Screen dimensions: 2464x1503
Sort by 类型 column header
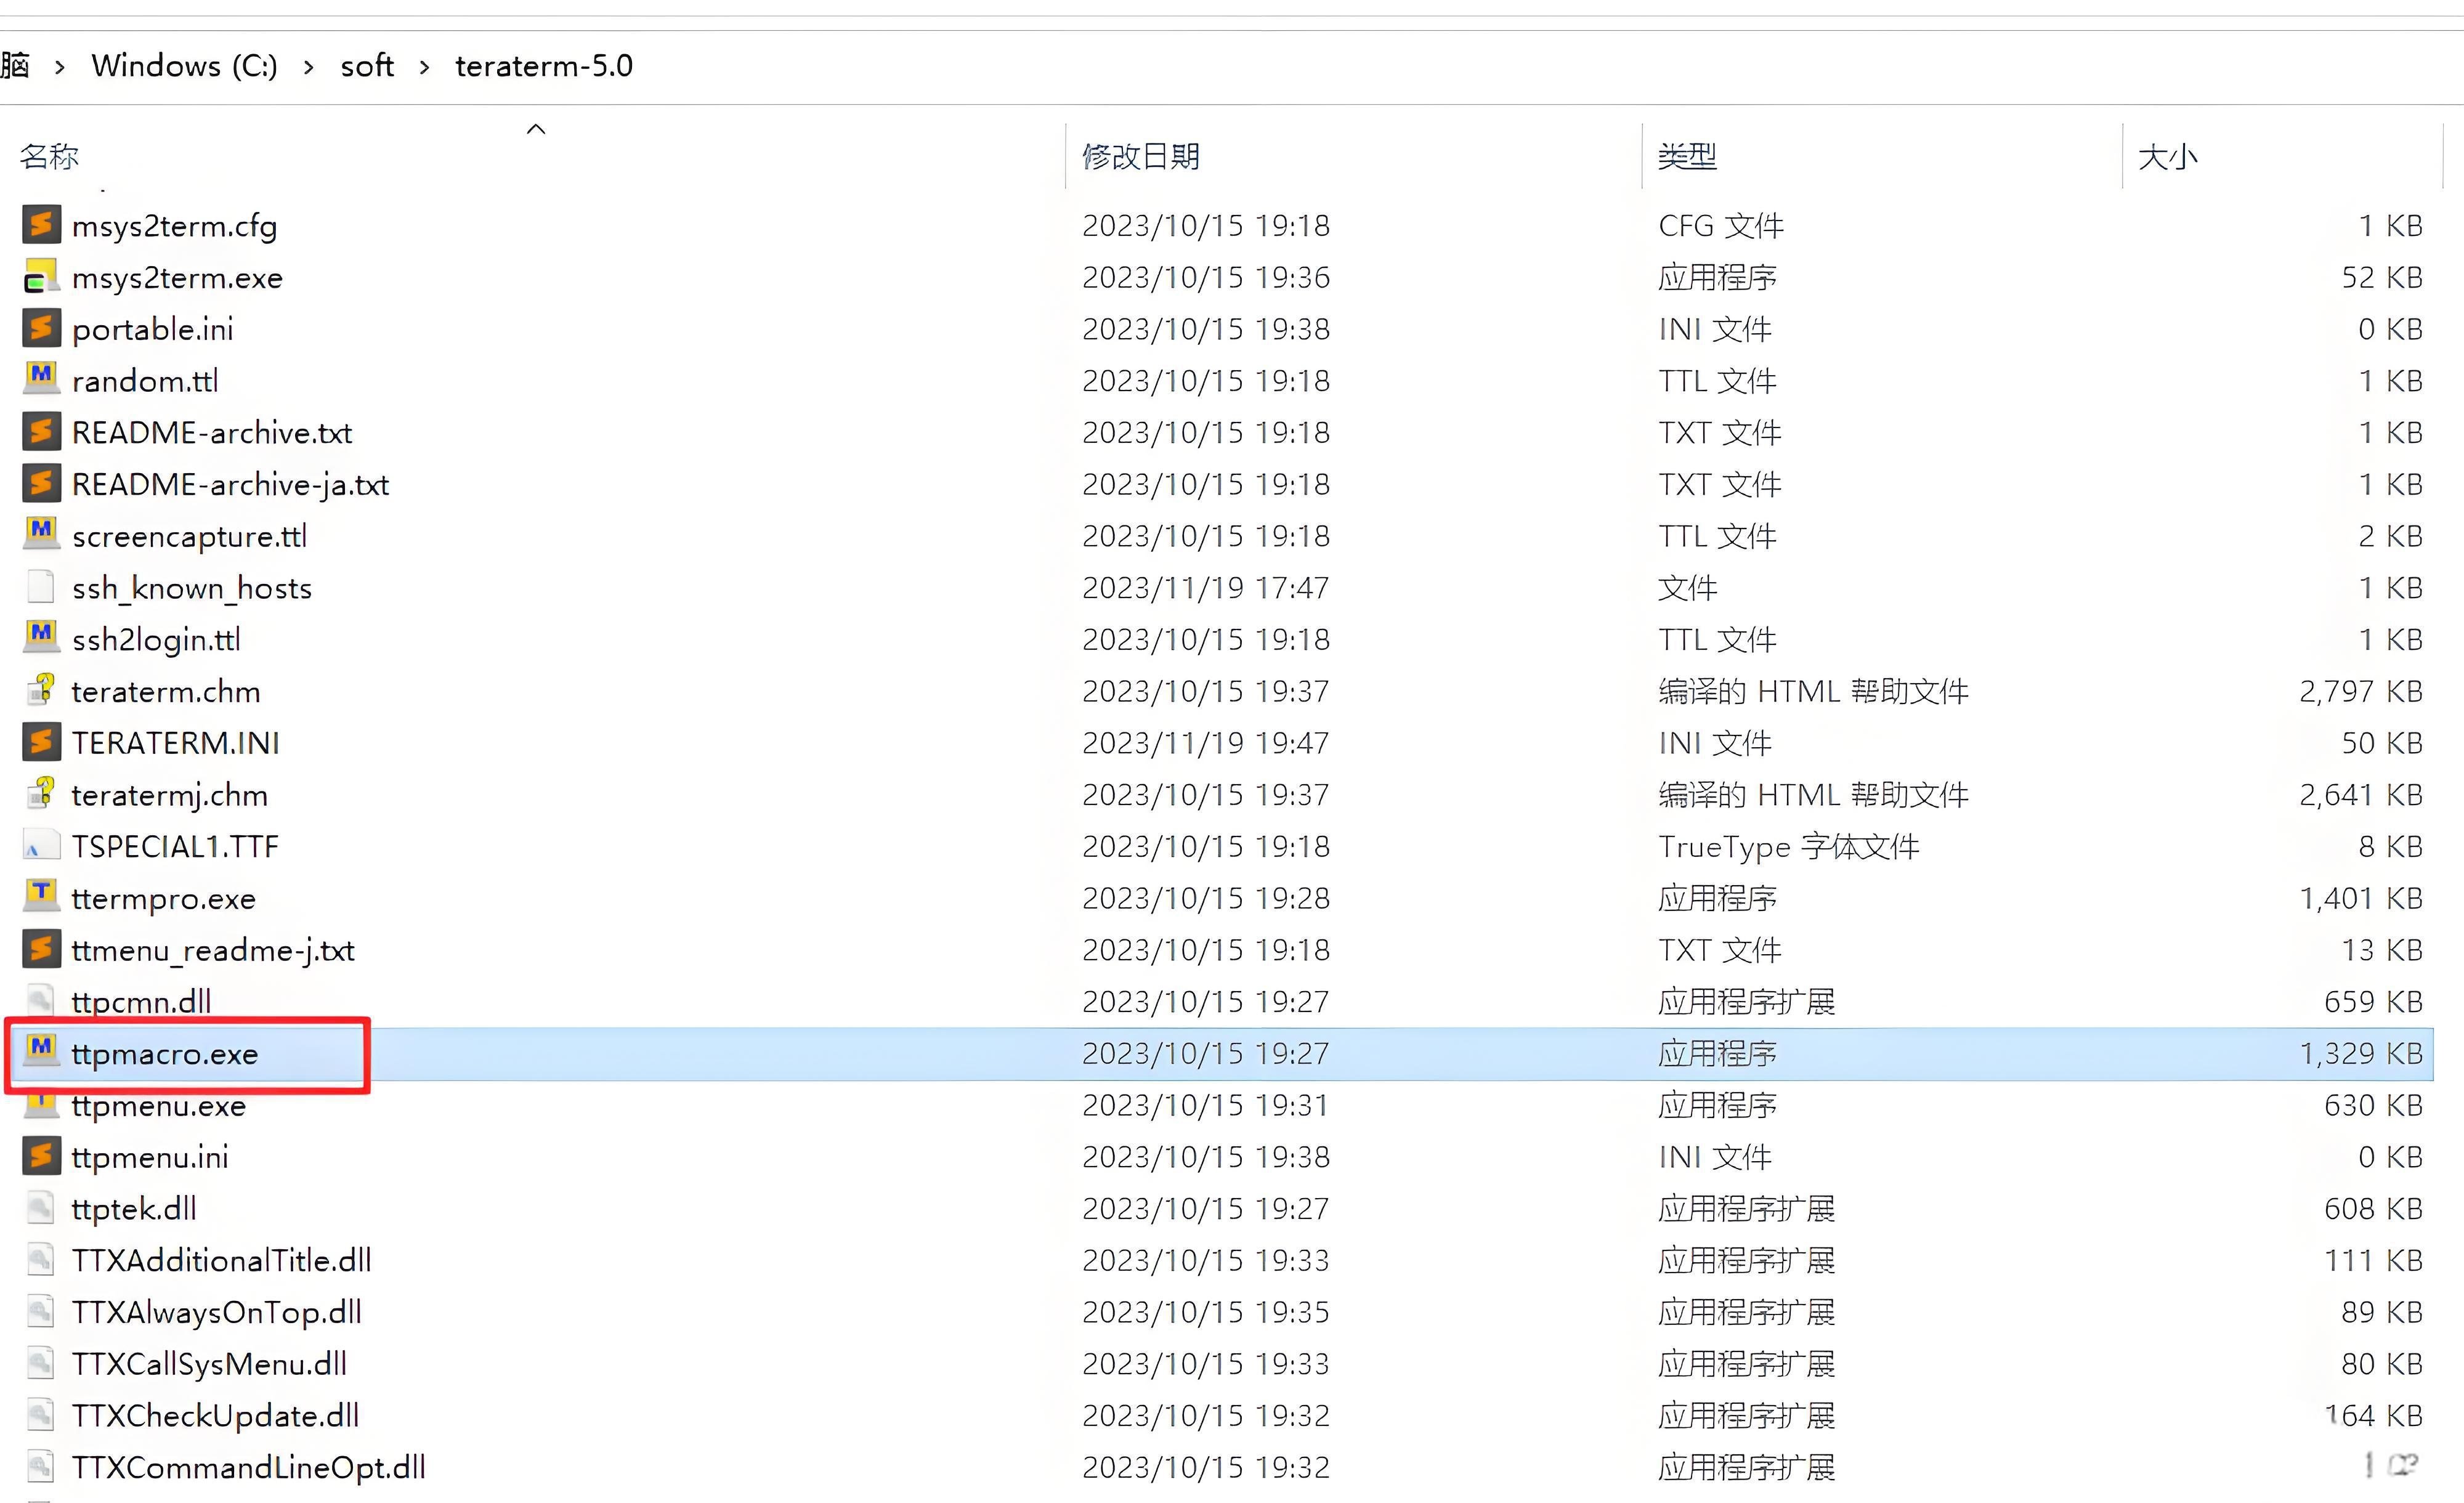click(1687, 156)
